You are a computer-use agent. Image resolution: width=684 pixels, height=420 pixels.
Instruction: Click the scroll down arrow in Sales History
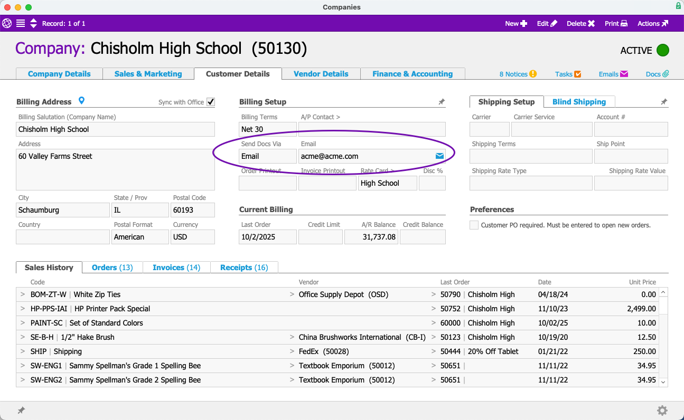(663, 382)
